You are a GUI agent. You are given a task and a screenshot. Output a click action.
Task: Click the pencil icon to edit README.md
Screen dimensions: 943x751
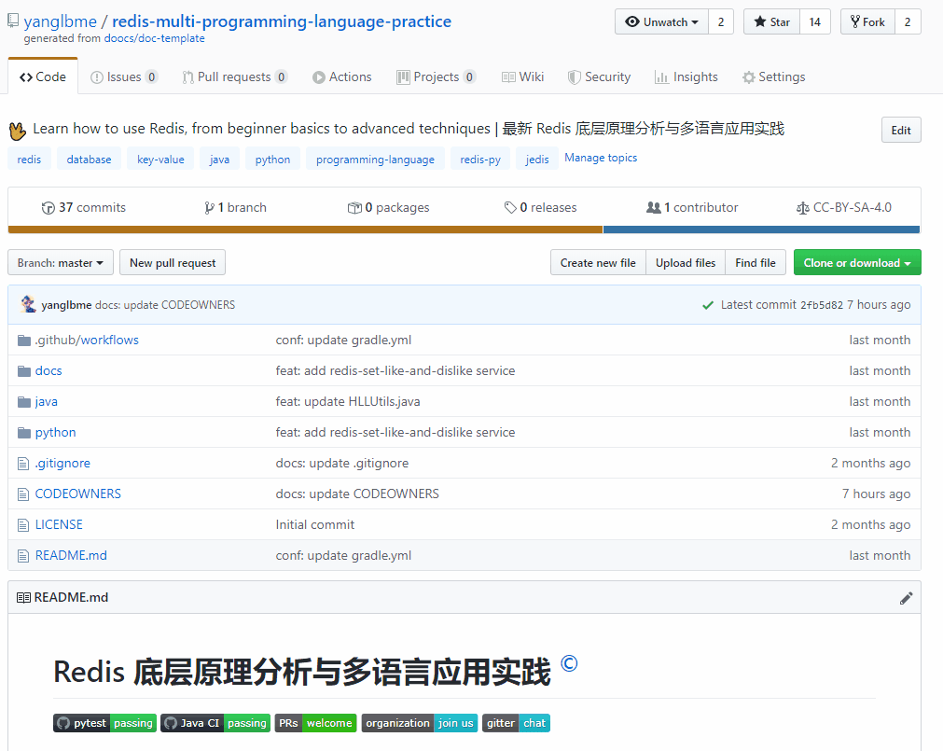(x=906, y=598)
